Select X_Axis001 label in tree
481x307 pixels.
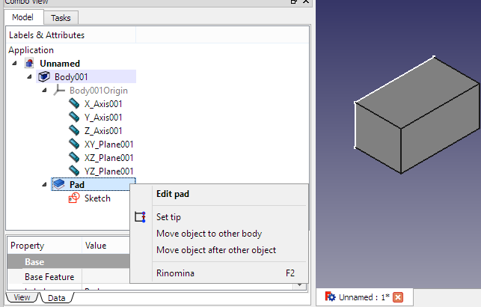(103, 104)
